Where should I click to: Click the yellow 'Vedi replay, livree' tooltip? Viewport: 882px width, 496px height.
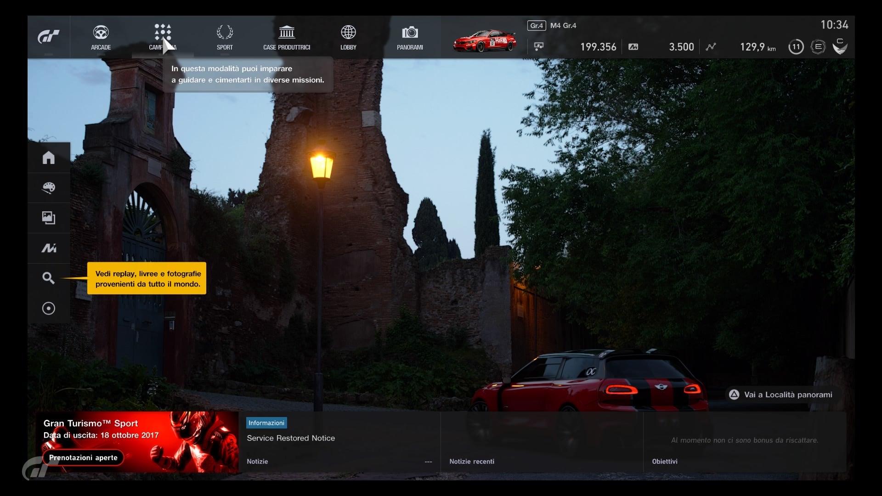147,278
